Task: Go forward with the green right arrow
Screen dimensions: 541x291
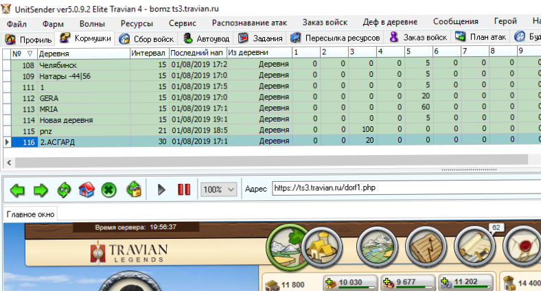Action: pos(41,190)
